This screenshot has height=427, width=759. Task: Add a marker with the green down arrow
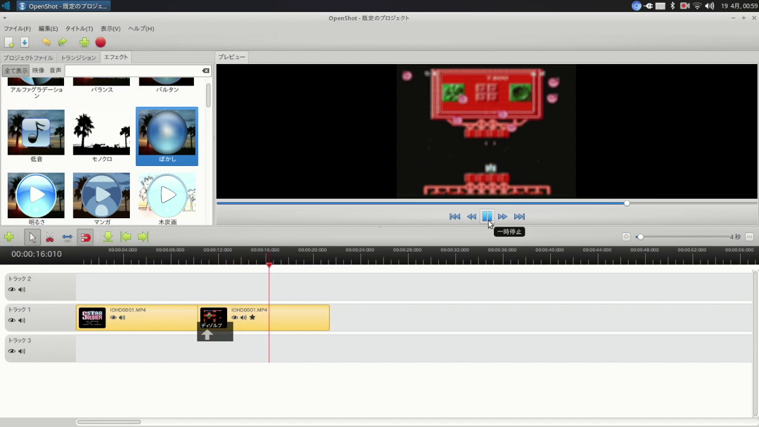coord(108,237)
